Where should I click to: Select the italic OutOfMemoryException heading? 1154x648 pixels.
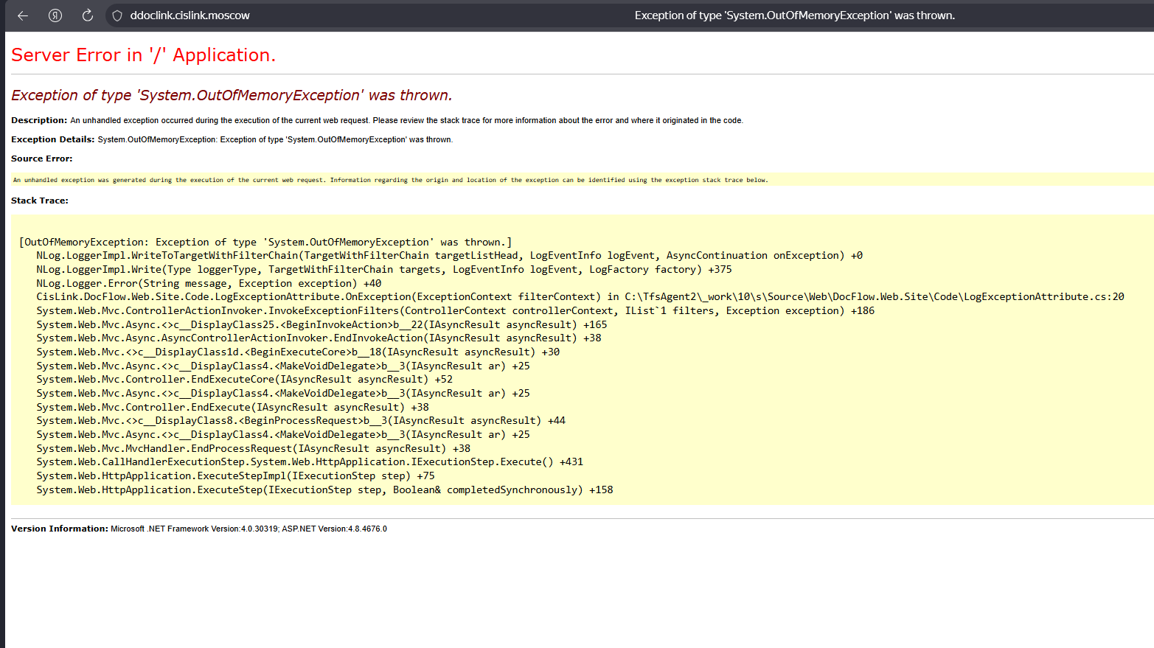click(x=232, y=95)
